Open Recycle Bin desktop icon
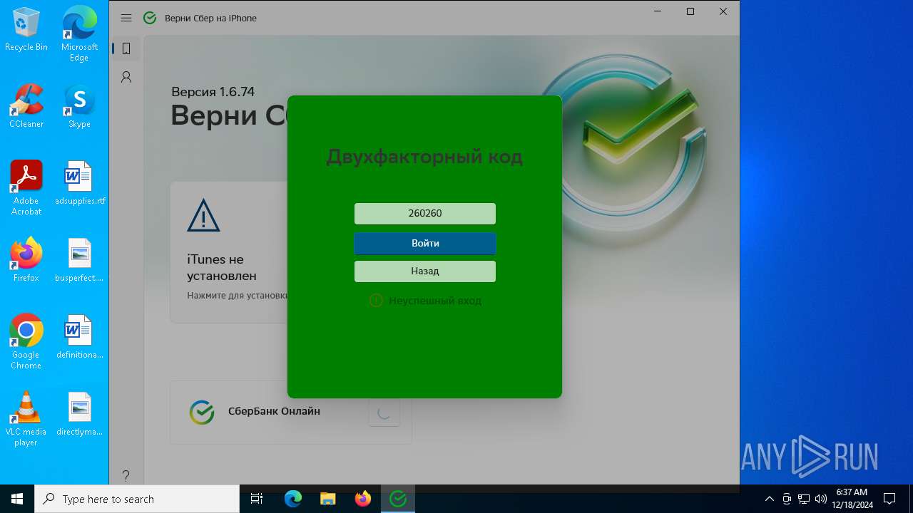The width and height of the screenshot is (913, 513). pos(26,29)
